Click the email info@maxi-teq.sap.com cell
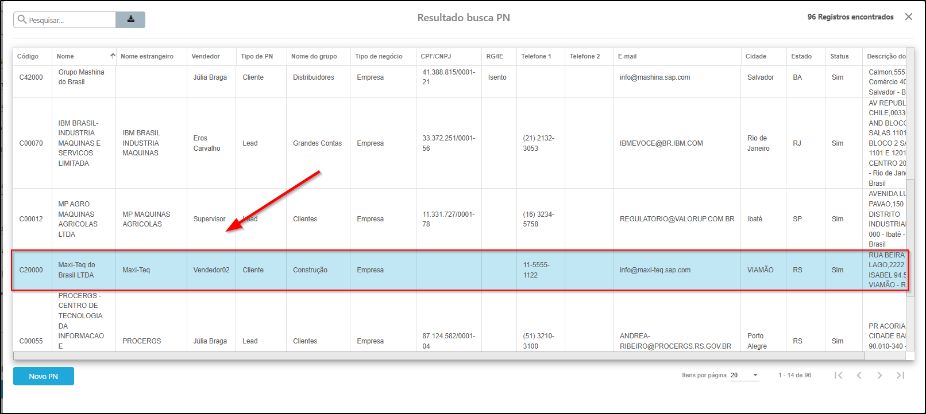The image size is (926, 414). pos(655,270)
